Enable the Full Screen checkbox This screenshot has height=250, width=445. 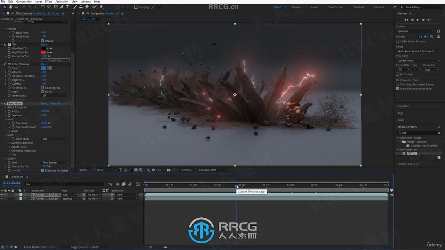point(397,74)
